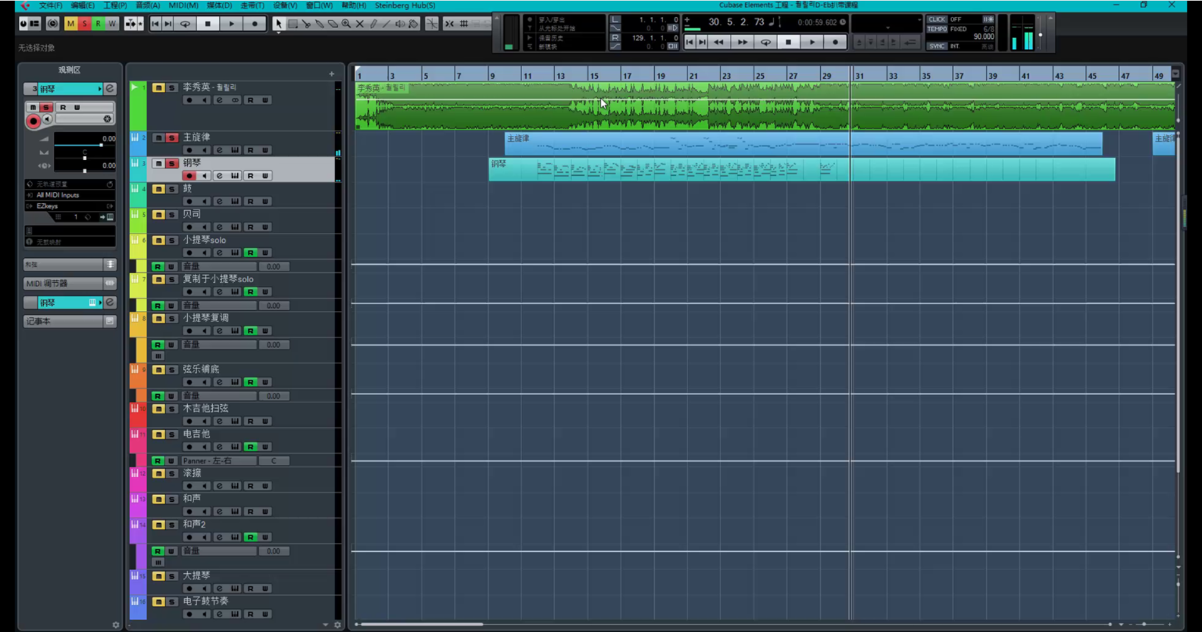The image size is (1202, 632).
Task: Open the constrain delay compensation button
Action: (53, 24)
